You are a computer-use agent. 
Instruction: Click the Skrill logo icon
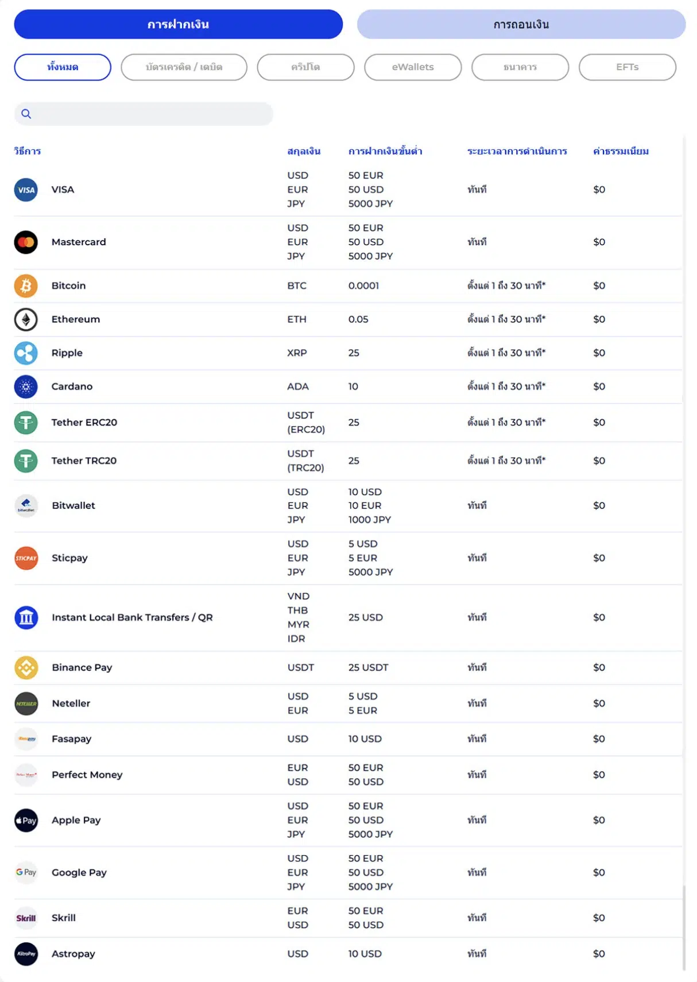pos(26,918)
